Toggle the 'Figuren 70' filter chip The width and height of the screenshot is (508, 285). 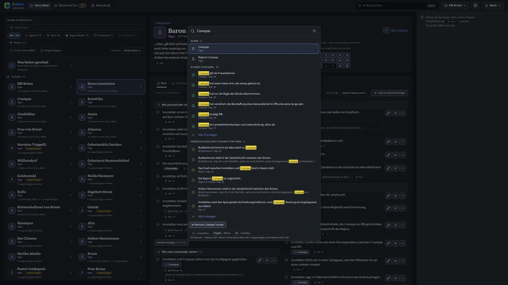click(33, 35)
